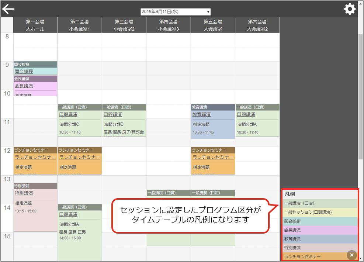Viewport: 364px width, 262px height.
Task: Click the 開会挨拶 legend color entry
Action: click(319, 221)
